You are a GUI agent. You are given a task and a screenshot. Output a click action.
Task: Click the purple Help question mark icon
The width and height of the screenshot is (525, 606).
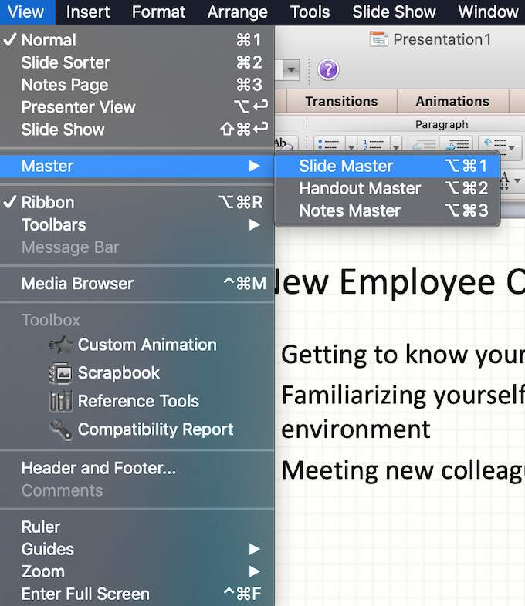pyautogui.click(x=328, y=70)
